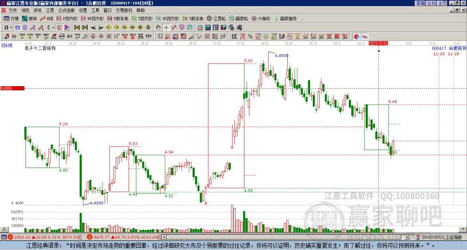Image resolution: width=467 pixels, height=250 pixels.
Task: Open the 9T四方形 tool
Action: 167,18
